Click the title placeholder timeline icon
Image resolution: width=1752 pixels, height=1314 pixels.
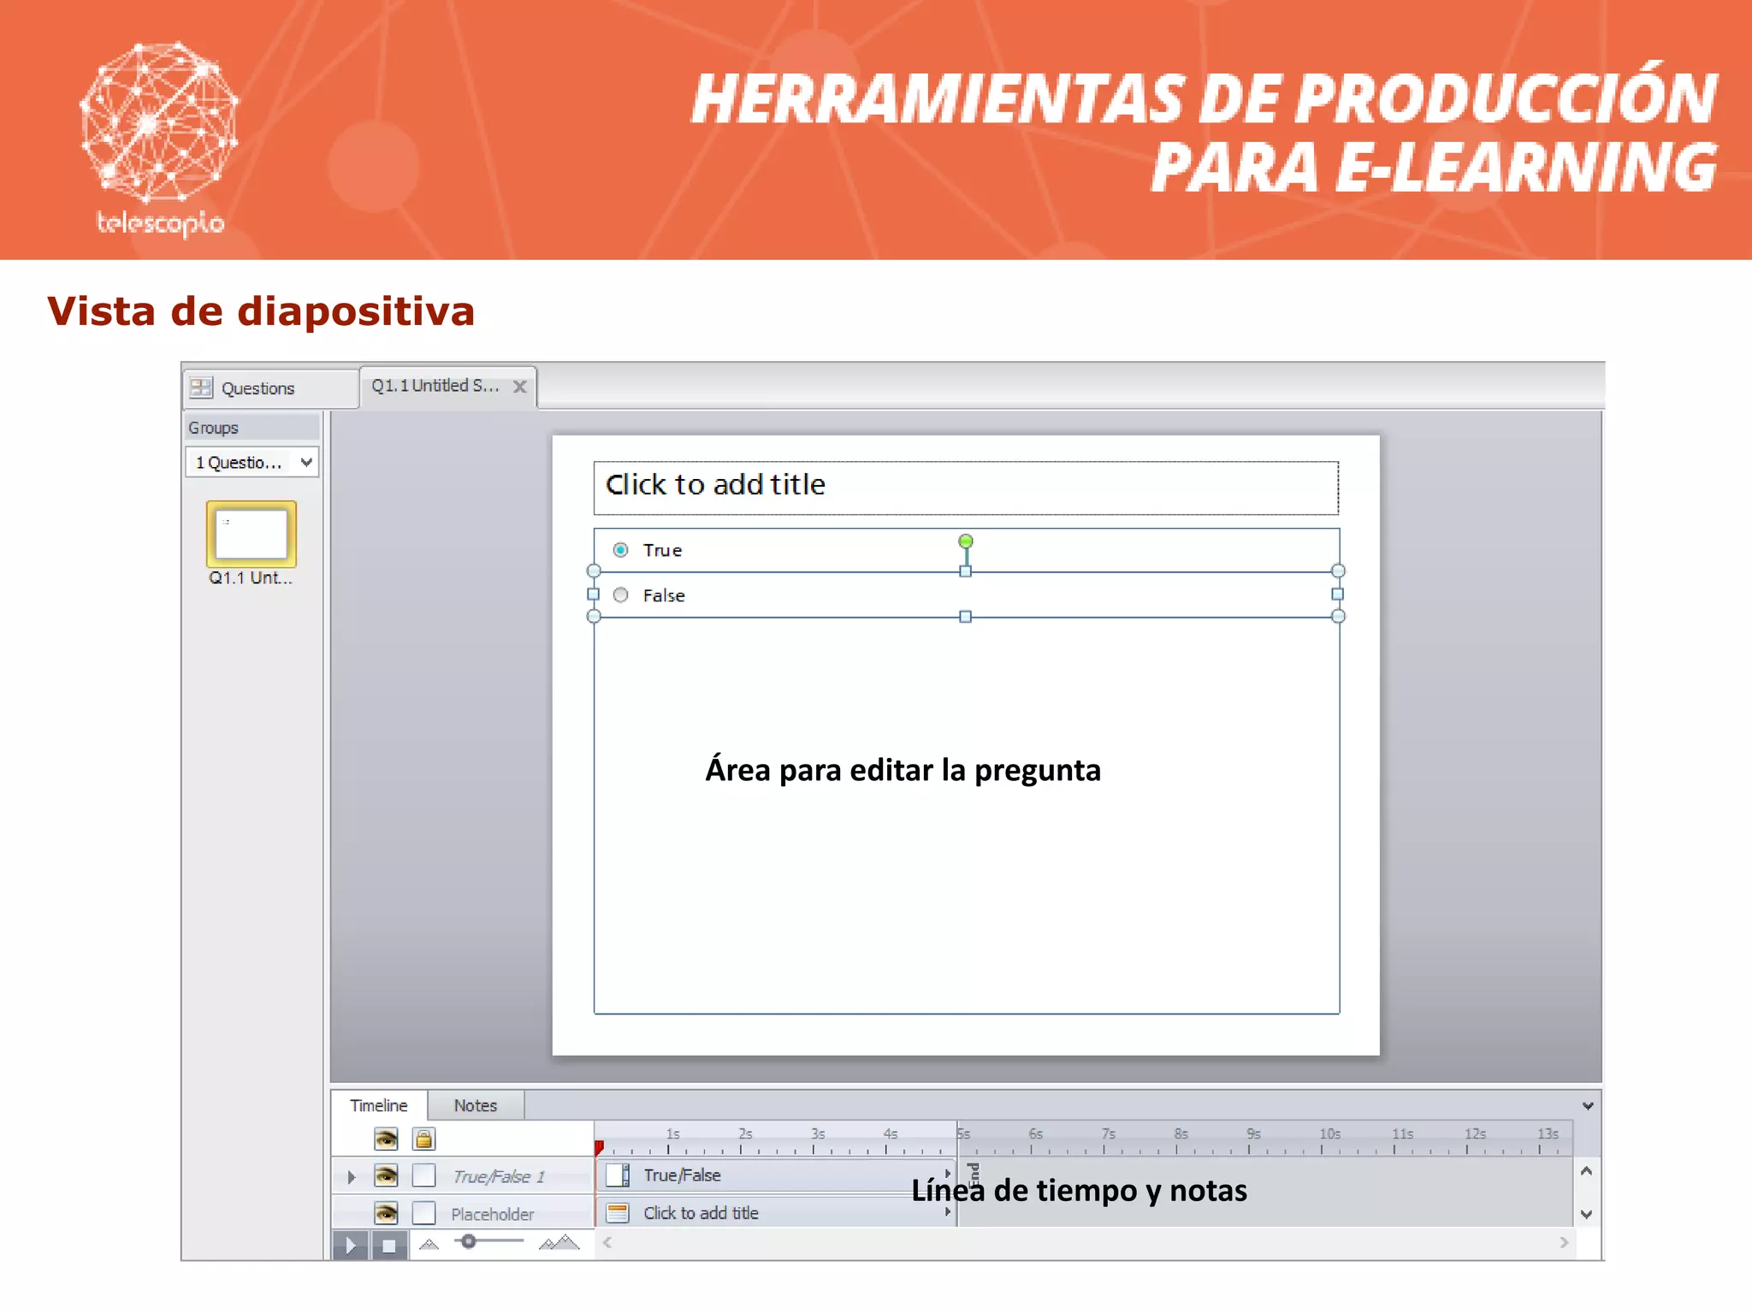[618, 1213]
